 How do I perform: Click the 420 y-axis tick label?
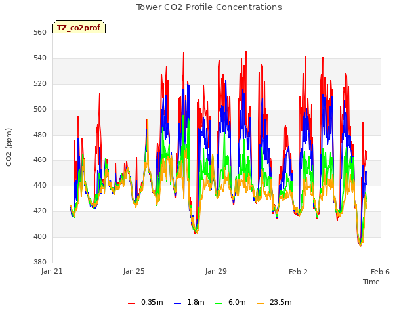pyautogui.click(x=40, y=211)
